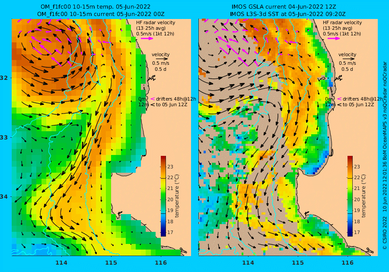Click latitude label '32' on the model panel axis
This screenshot has height=272, width=389.
4,78
